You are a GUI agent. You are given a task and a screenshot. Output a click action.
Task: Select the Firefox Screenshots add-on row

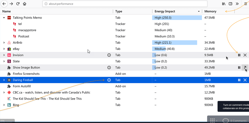tap(124, 74)
